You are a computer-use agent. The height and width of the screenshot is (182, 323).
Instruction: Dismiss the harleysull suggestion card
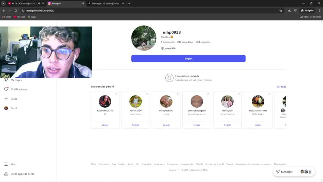[239, 94]
